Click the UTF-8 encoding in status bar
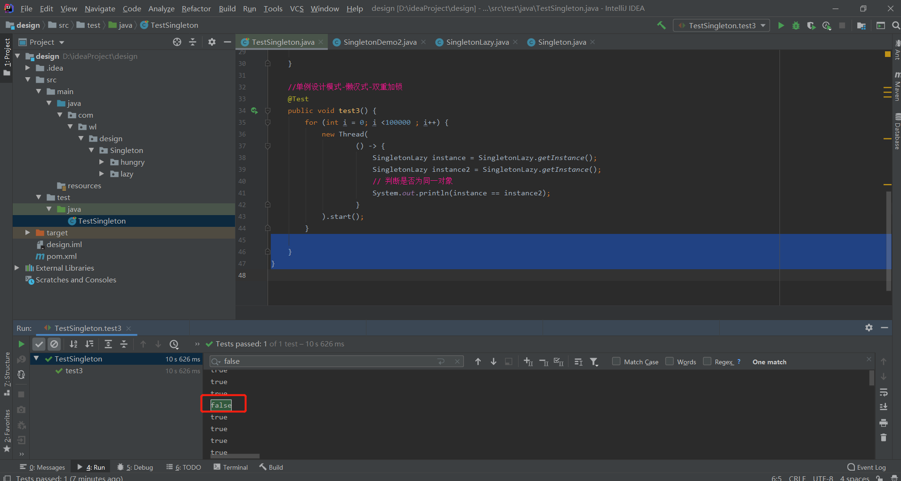The width and height of the screenshot is (901, 481). 822,478
